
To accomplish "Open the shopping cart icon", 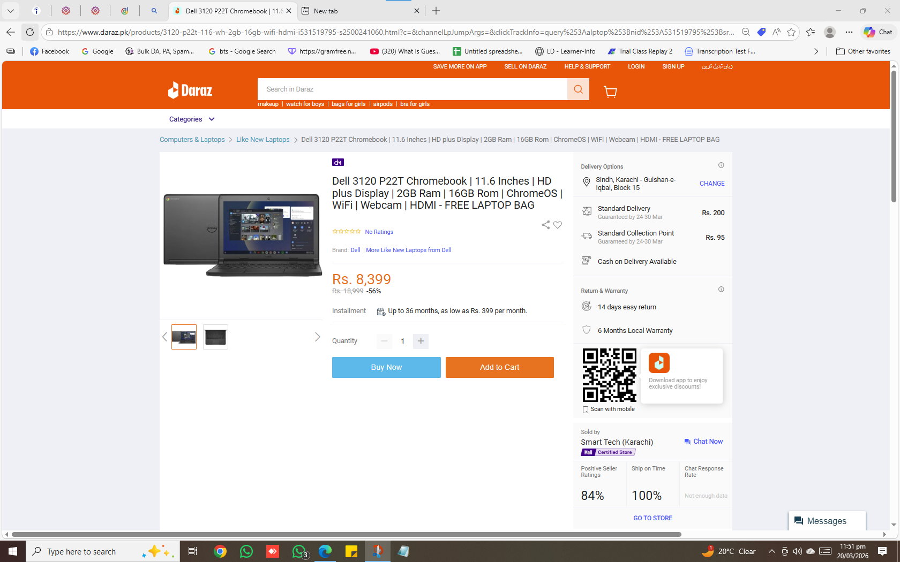I will tap(610, 92).
